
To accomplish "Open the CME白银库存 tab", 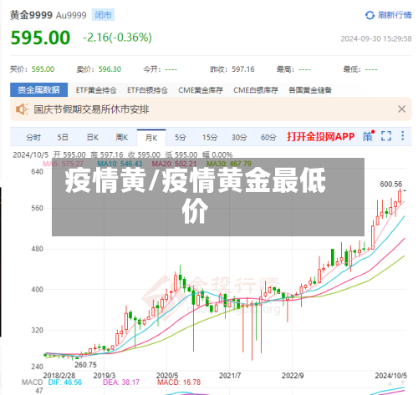I will (256, 90).
